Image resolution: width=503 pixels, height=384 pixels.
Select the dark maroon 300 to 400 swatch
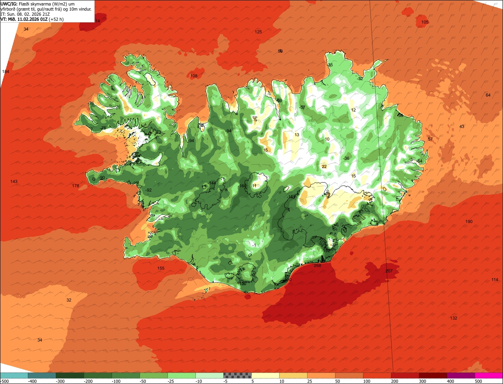[433, 375]
